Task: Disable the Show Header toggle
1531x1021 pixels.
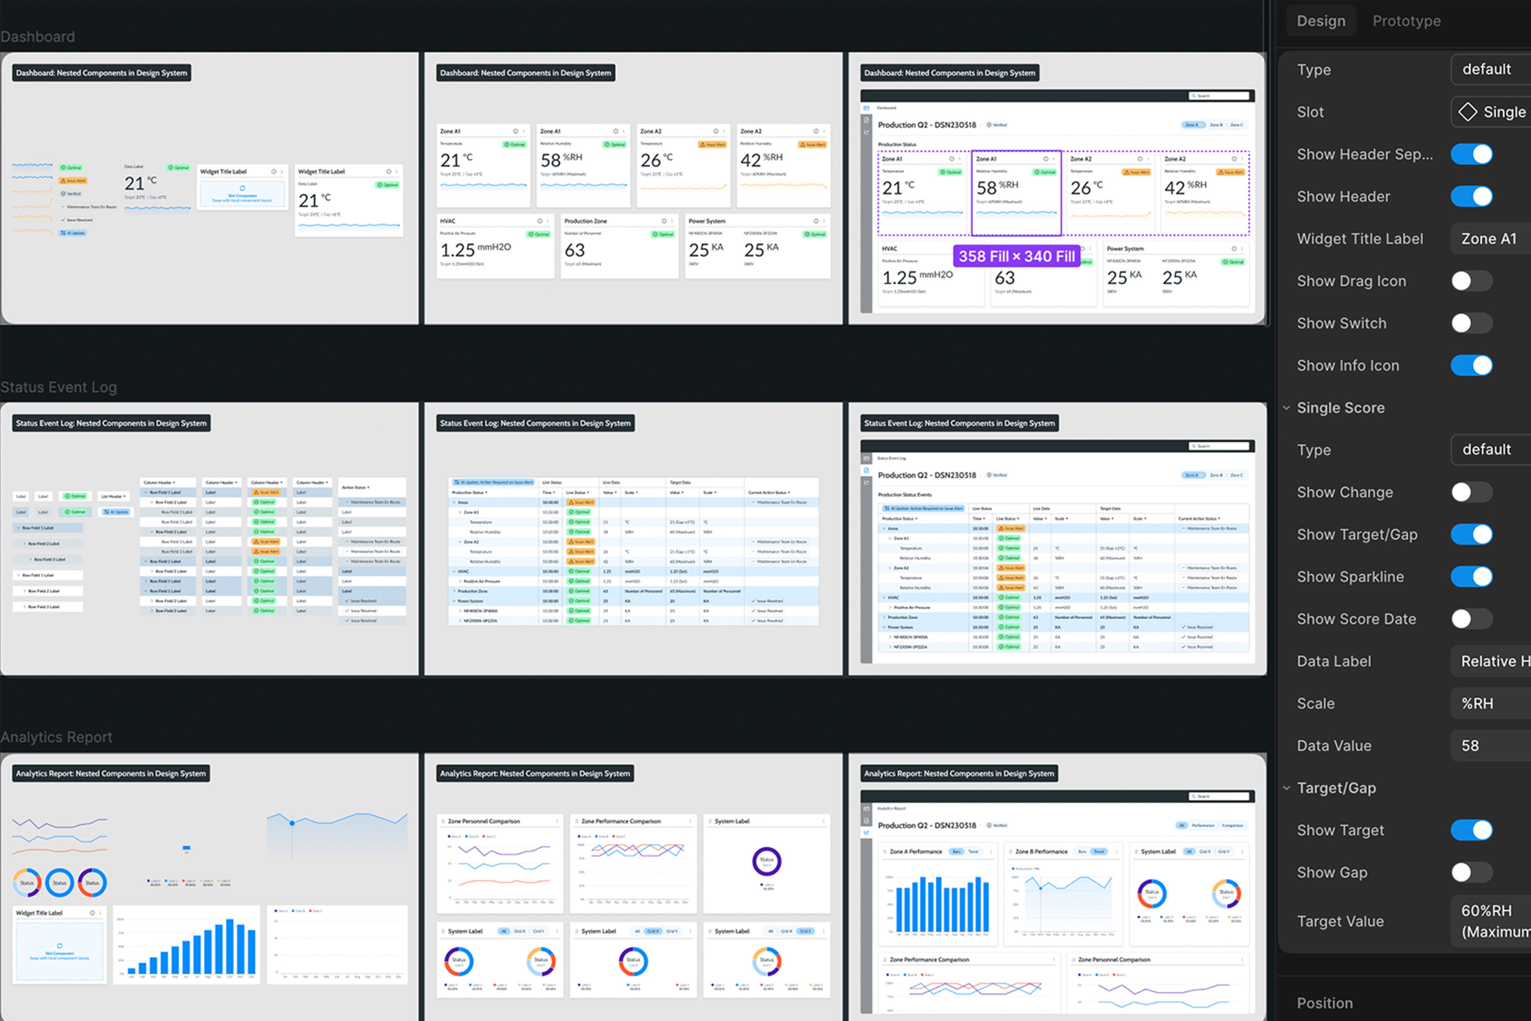Action: coord(1471,197)
